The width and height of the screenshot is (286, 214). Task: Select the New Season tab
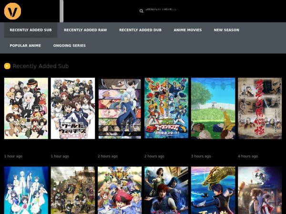pyautogui.click(x=226, y=30)
